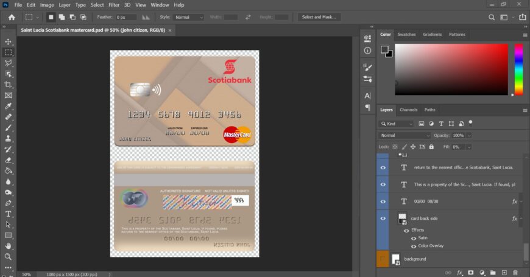Viewport: 530px width, 277px height.
Task: Select the Zoom tool
Action: coord(8,257)
